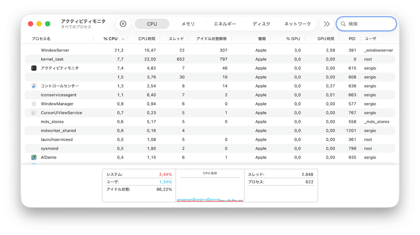Click the CursorUIViewService process icon
Image resolution: width=420 pixels, height=235 pixels.
(x=34, y=113)
